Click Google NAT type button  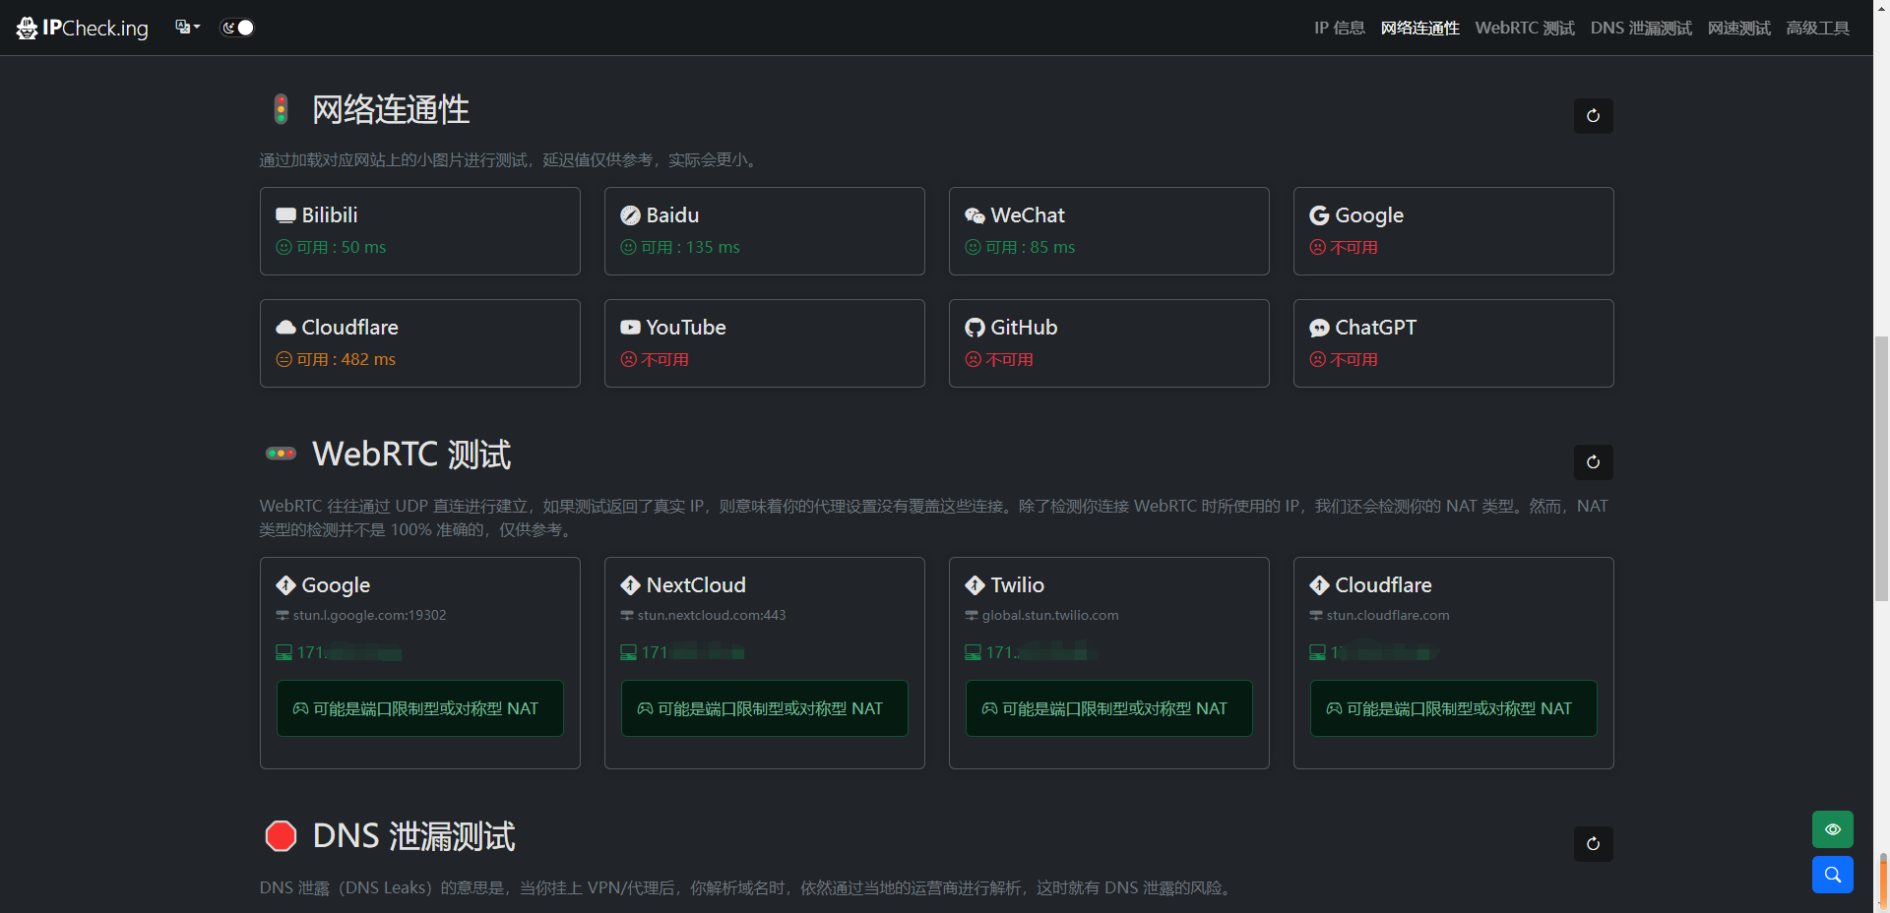coord(419,708)
